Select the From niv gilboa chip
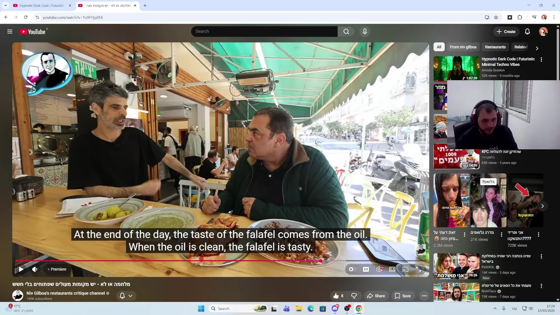The image size is (560, 315). point(463,47)
